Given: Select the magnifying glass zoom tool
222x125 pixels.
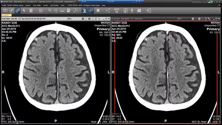Looking at the screenshot, I should (x=50, y=10).
